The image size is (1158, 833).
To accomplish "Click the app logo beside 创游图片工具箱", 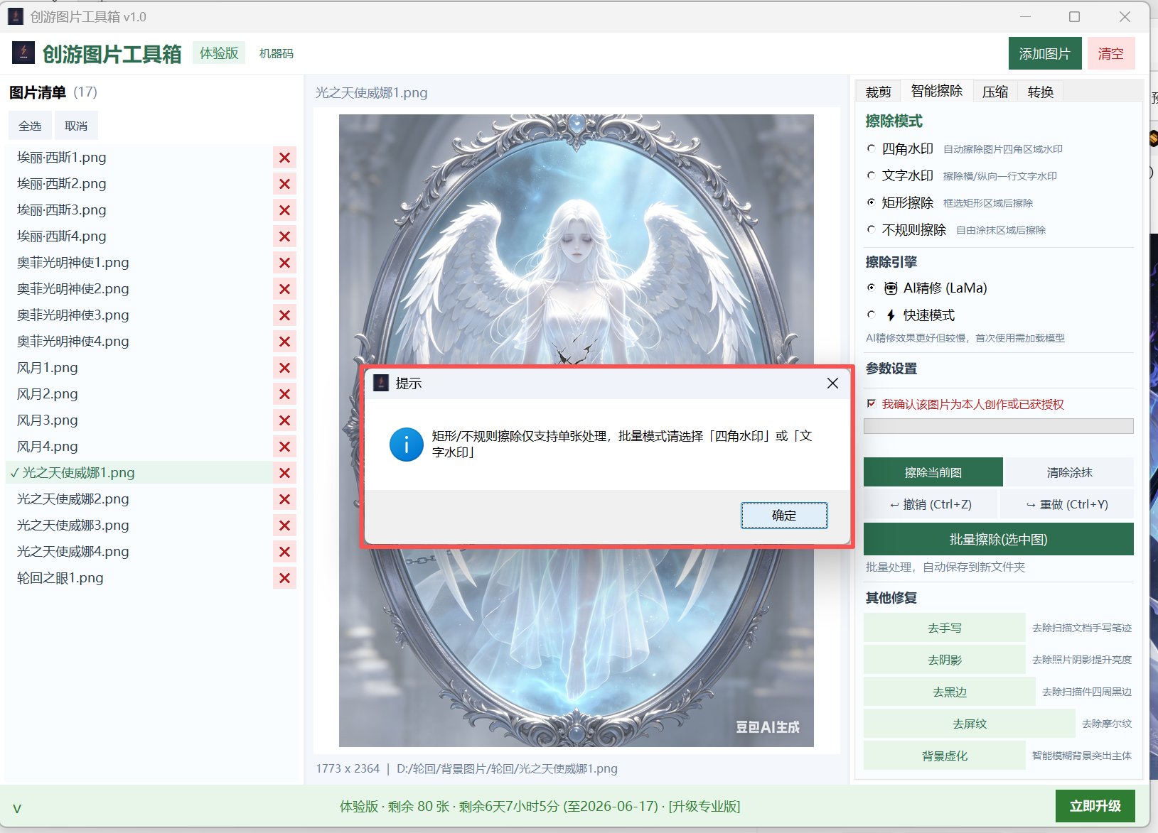I will pyautogui.click(x=23, y=53).
